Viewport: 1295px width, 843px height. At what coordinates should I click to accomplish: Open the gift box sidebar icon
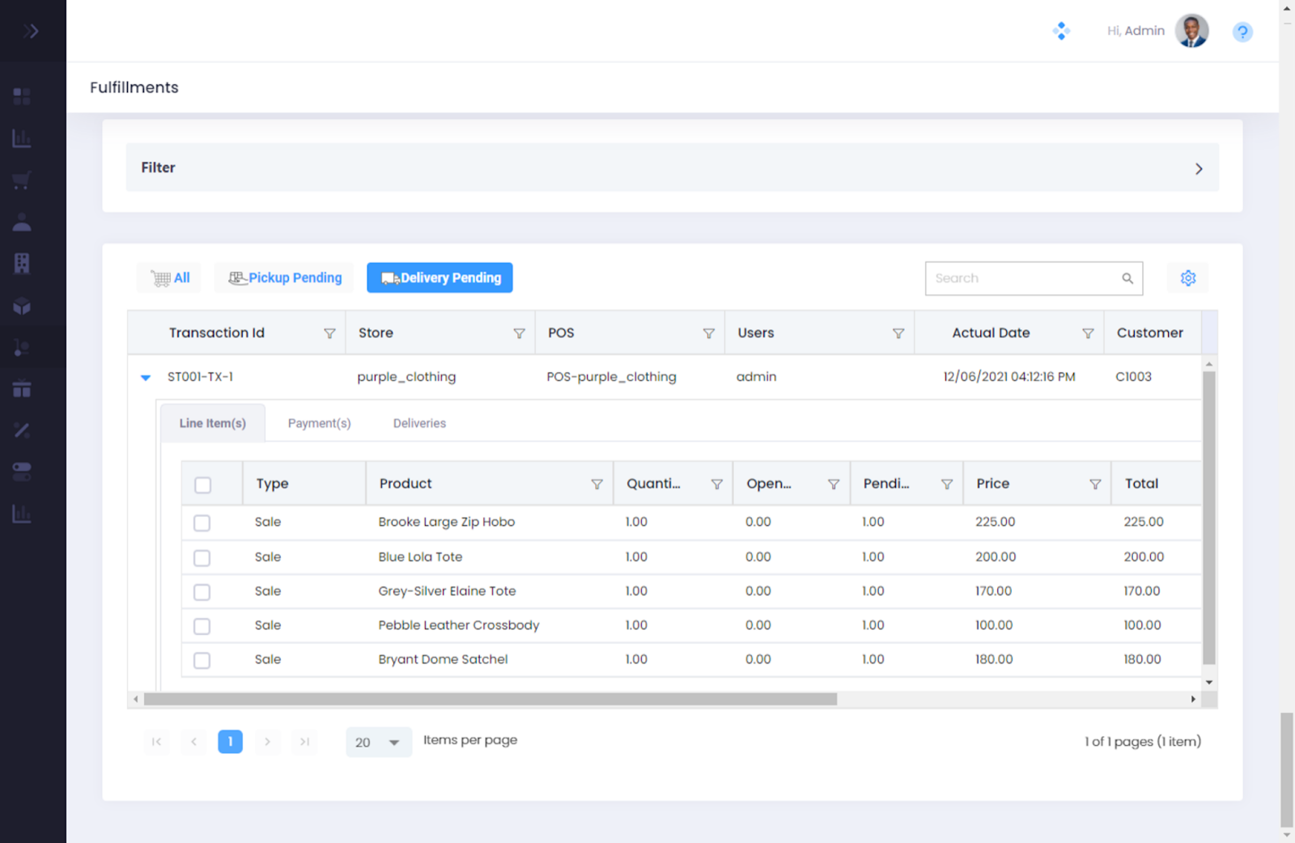coord(22,389)
